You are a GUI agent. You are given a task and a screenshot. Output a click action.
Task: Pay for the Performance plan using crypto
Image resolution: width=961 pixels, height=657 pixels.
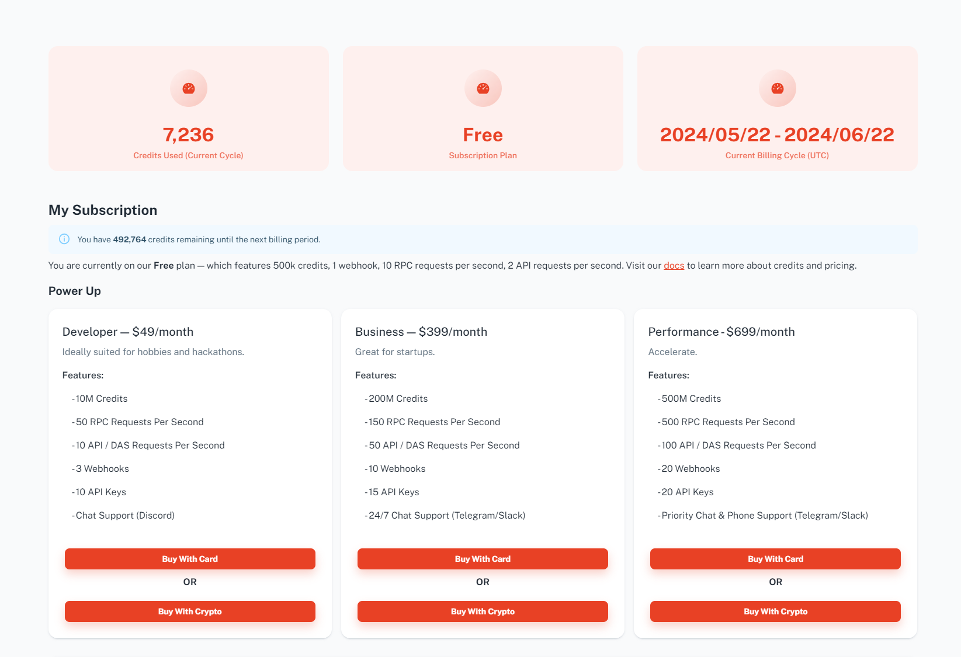pos(775,611)
